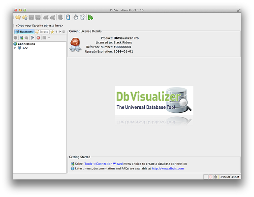Click the second greyed-out disconnect plug icon
This screenshot has height=197, width=254.
coord(53,17)
